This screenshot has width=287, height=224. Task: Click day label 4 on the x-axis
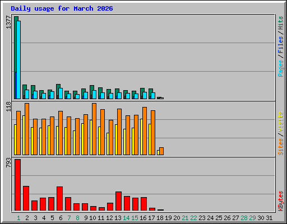click(44, 218)
